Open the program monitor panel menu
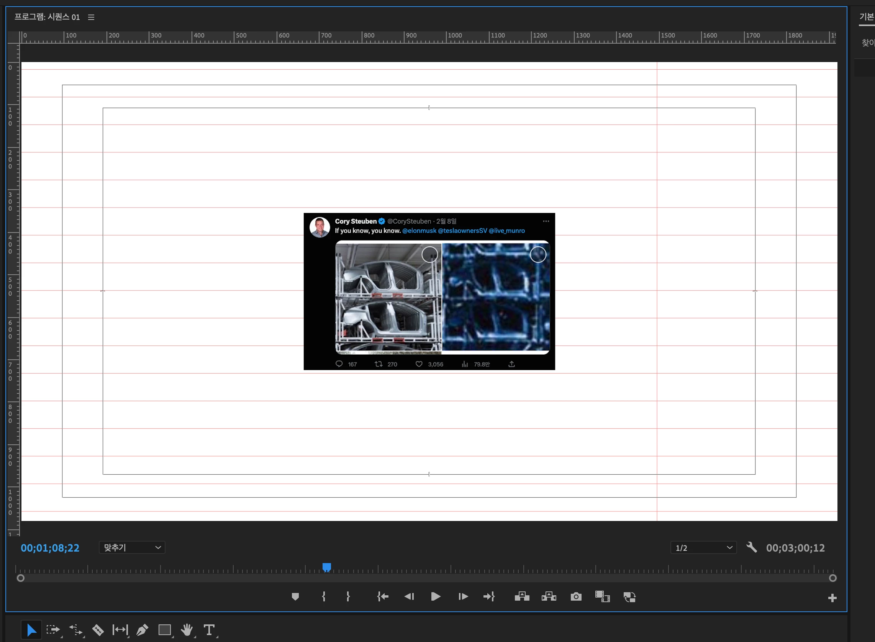Screen dimensions: 875x642 (91, 17)
